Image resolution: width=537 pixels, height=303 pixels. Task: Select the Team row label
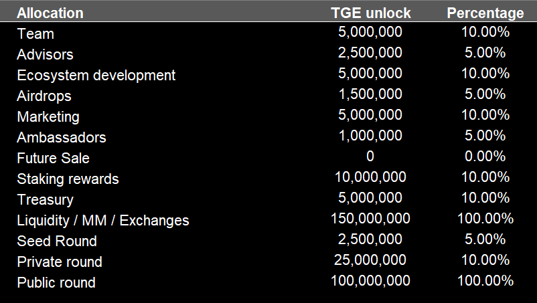[35, 33]
